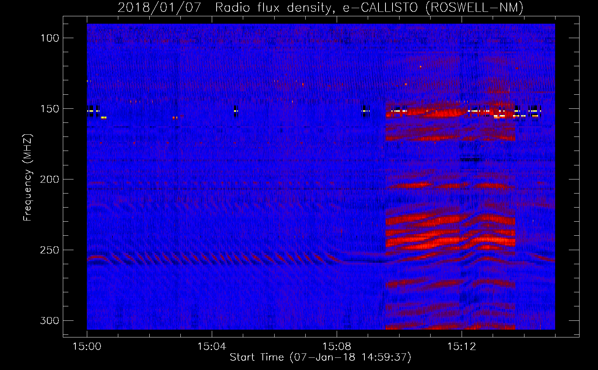Click the plot title '2018/01/07 Radio flux density'
The image size is (598, 370).
[x=320, y=7]
